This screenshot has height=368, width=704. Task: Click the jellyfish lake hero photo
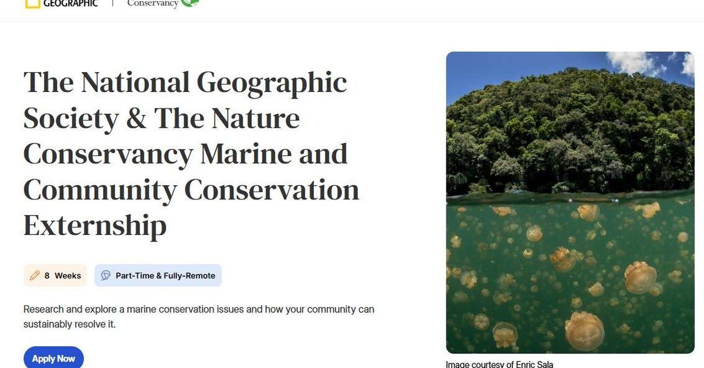point(570,202)
